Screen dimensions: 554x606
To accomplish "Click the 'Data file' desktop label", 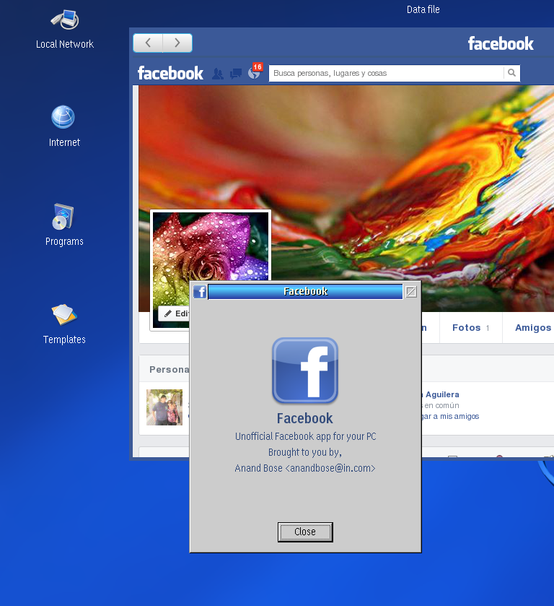I will [423, 9].
